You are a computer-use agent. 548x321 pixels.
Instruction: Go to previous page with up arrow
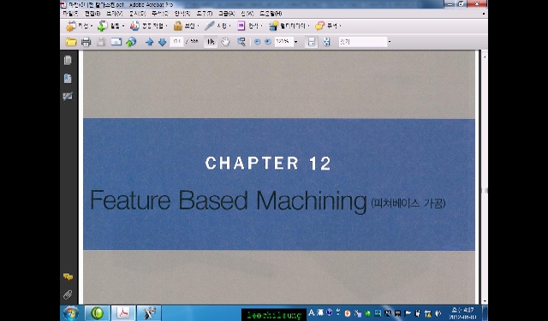[x=150, y=42]
